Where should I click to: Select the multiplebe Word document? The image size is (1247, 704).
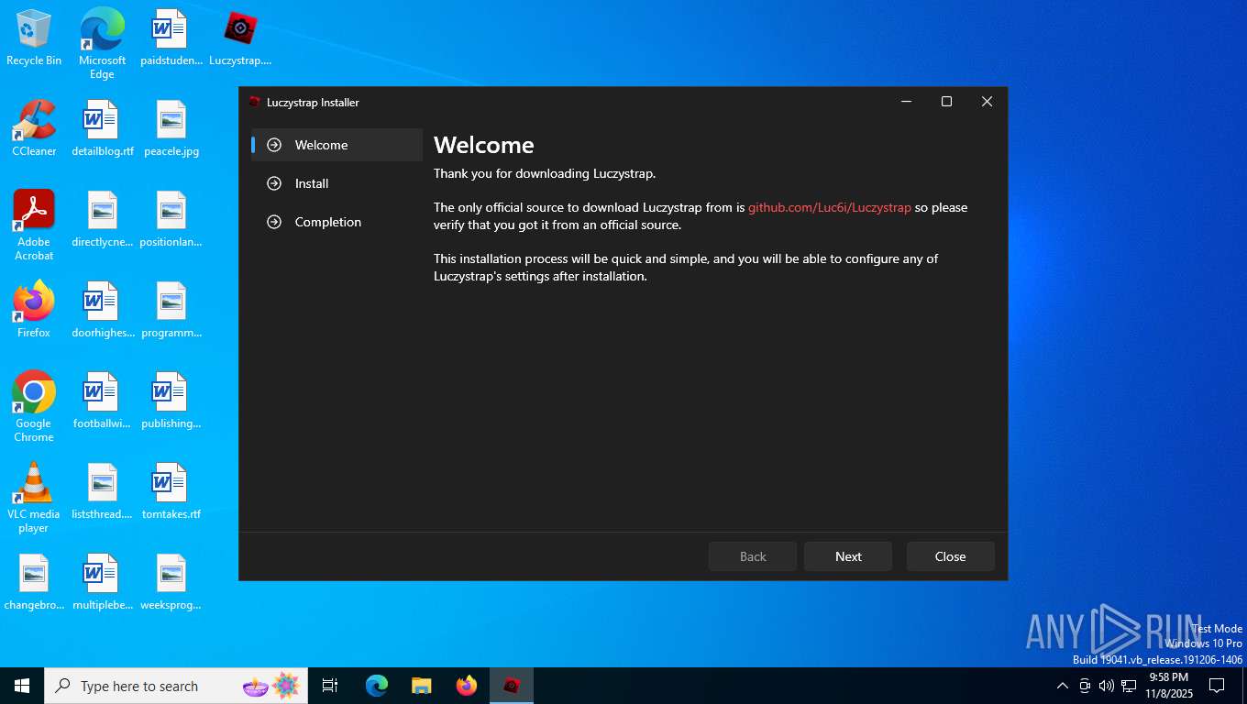coord(103,583)
